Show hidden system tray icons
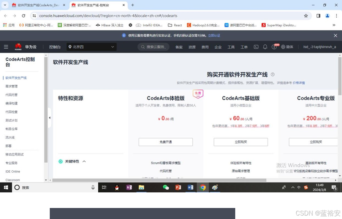The width and height of the screenshot is (342, 219). click(x=293, y=187)
